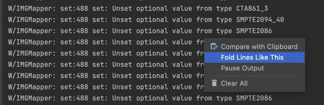The image size is (324, 105).
Task: Choose Fold Lines Like This
Action: [252, 57]
